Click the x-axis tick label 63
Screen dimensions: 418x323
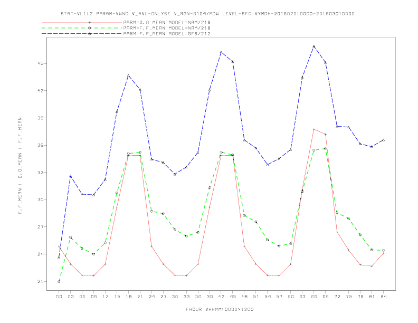[302, 297]
